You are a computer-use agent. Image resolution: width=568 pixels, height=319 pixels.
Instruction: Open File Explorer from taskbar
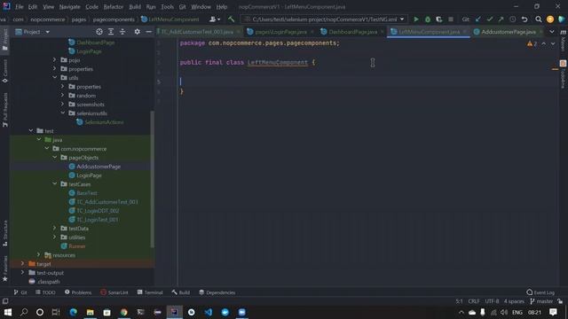pyautogui.click(x=91, y=312)
